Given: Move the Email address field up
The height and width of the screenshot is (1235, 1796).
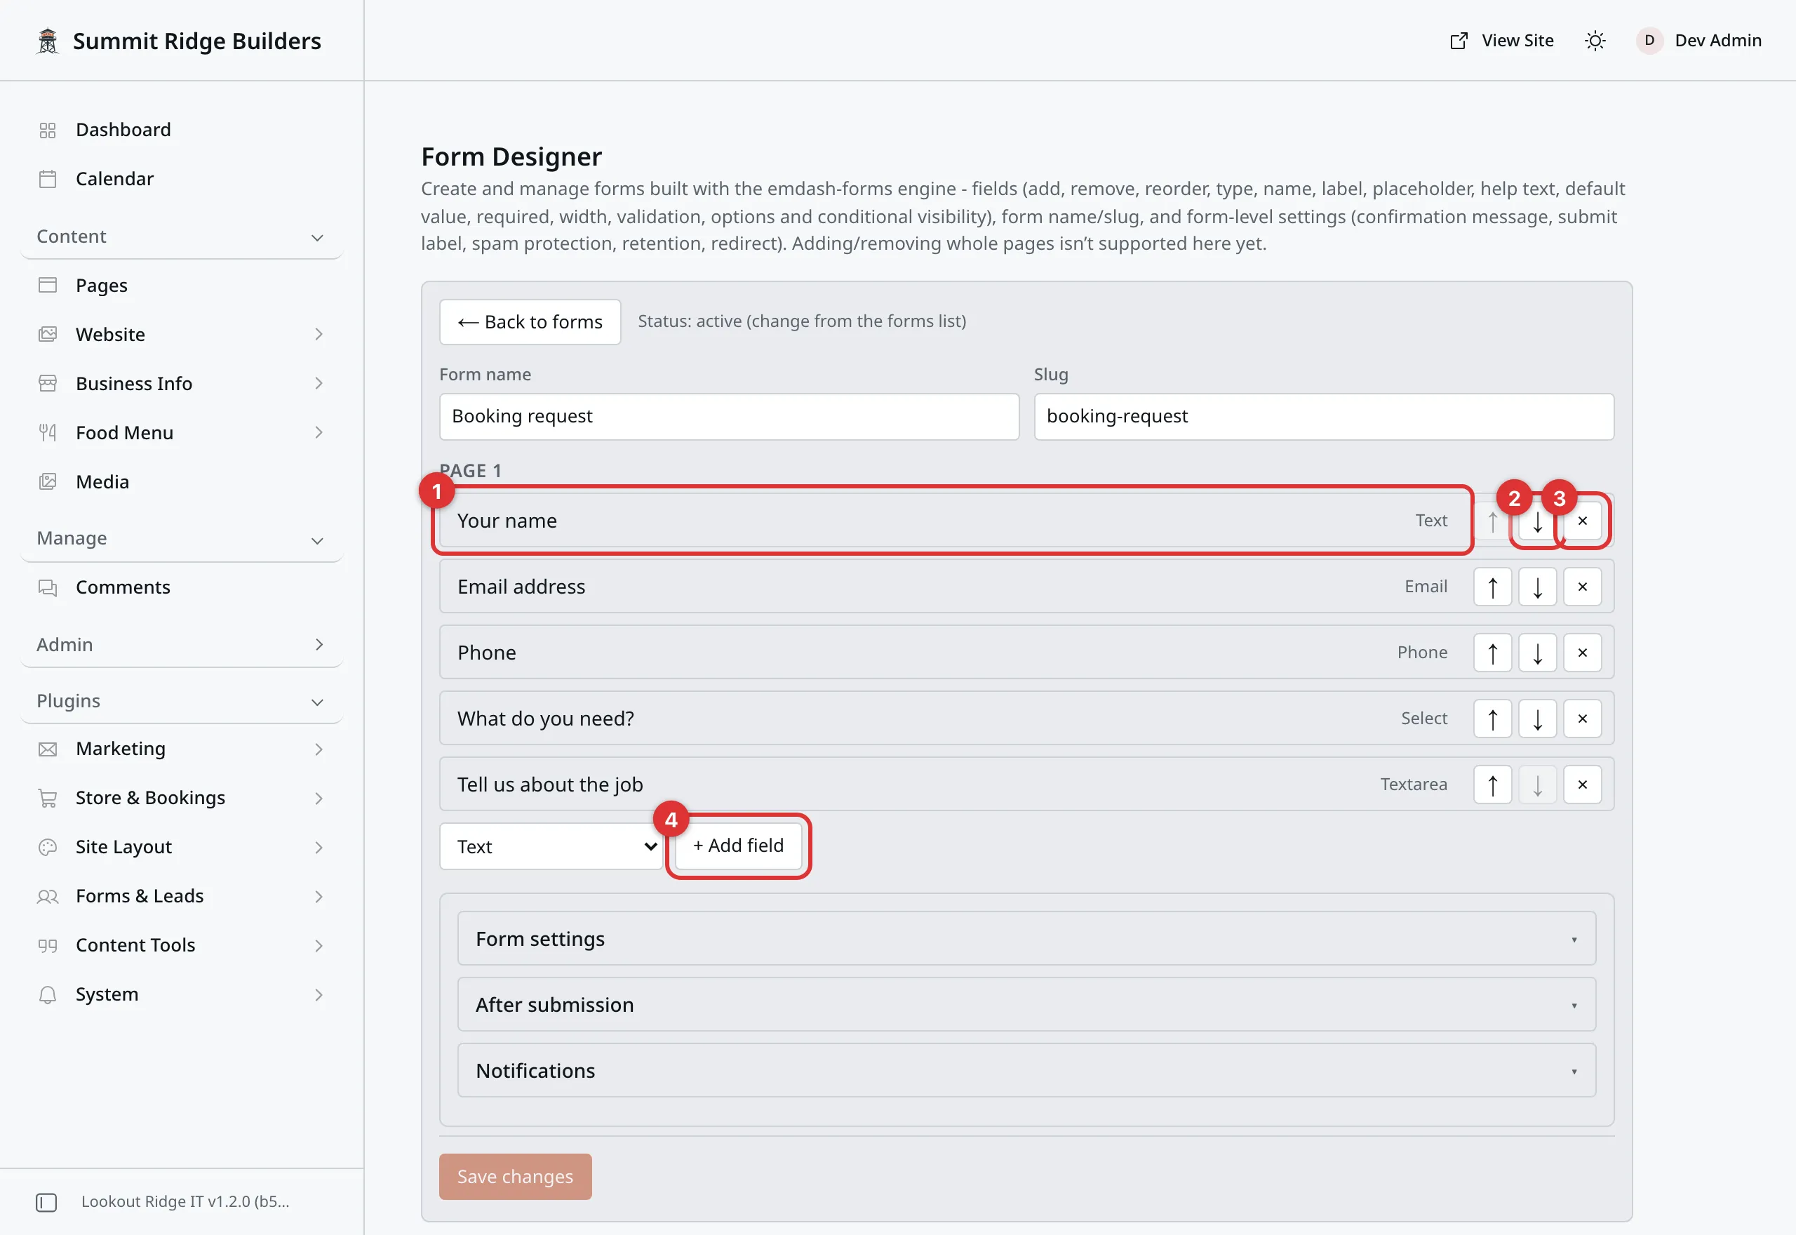Looking at the screenshot, I should 1493,587.
